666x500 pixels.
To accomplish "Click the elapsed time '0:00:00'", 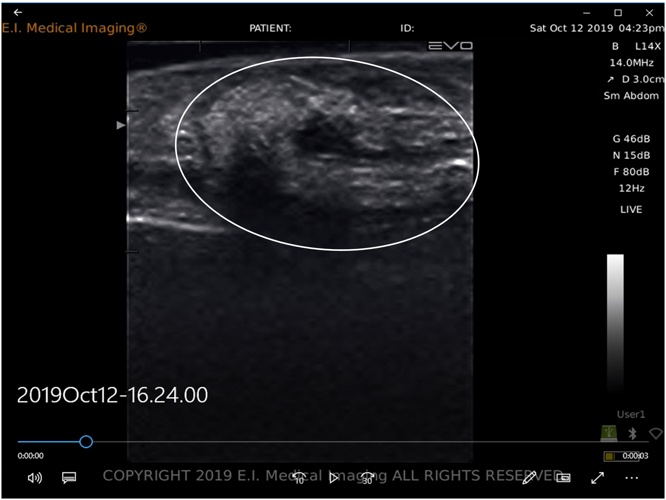I will (30, 456).
